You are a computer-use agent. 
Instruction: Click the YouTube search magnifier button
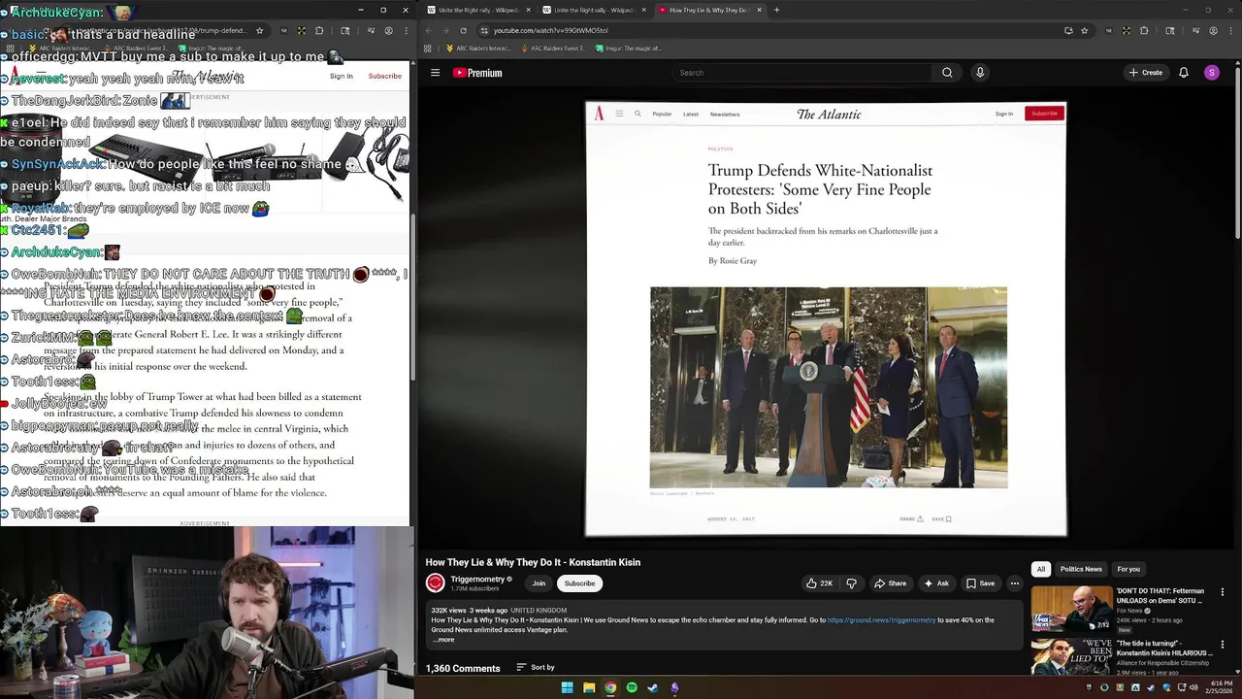click(947, 73)
